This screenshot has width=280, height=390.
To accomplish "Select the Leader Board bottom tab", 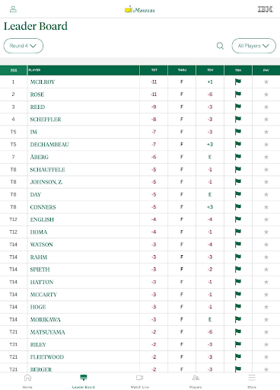I will pyautogui.click(x=84, y=381).
